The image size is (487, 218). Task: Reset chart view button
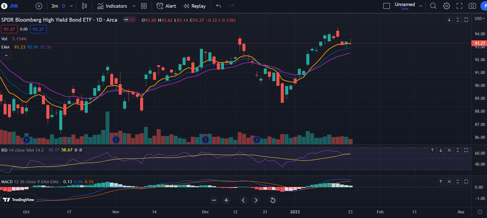pos(273,200)
